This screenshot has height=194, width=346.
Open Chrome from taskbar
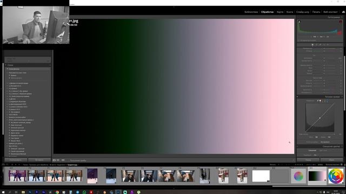(57, 192)
